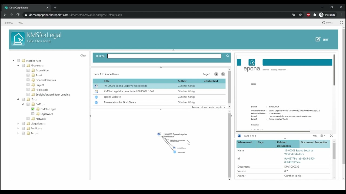Click the Word icon in 19-00003 row
Screen dimensions: 346x194
point(96,86)
